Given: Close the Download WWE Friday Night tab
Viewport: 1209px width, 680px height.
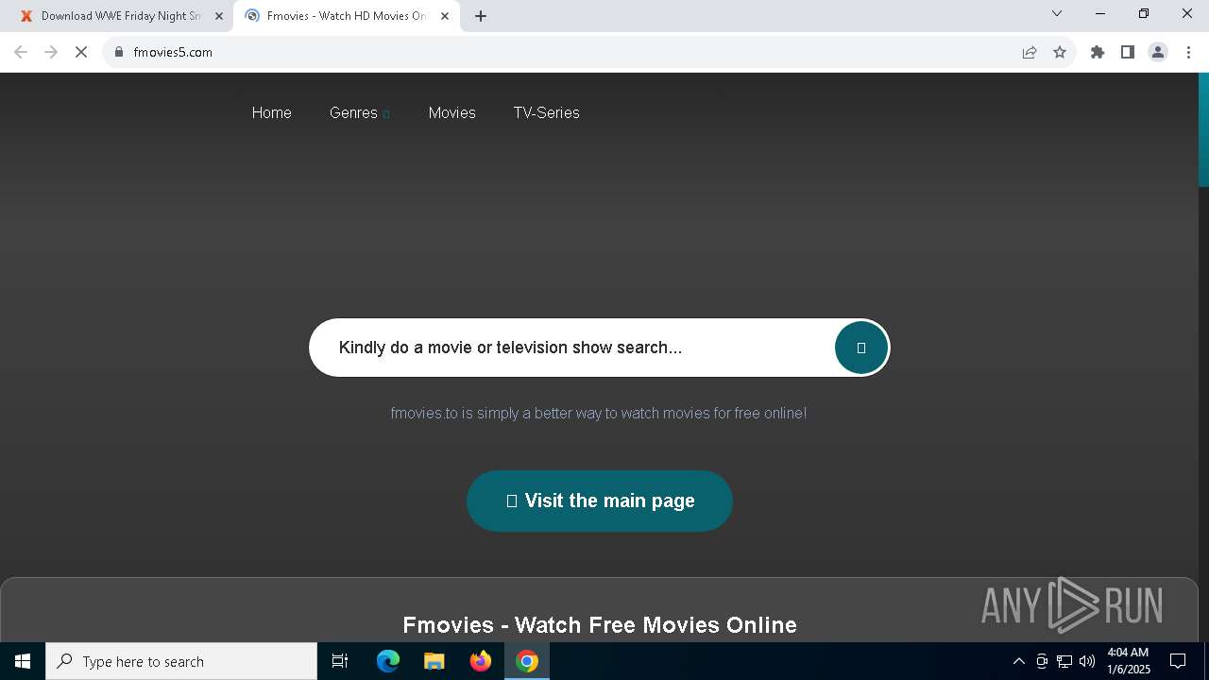Looking at the screenshot, I should coord(219,16).
